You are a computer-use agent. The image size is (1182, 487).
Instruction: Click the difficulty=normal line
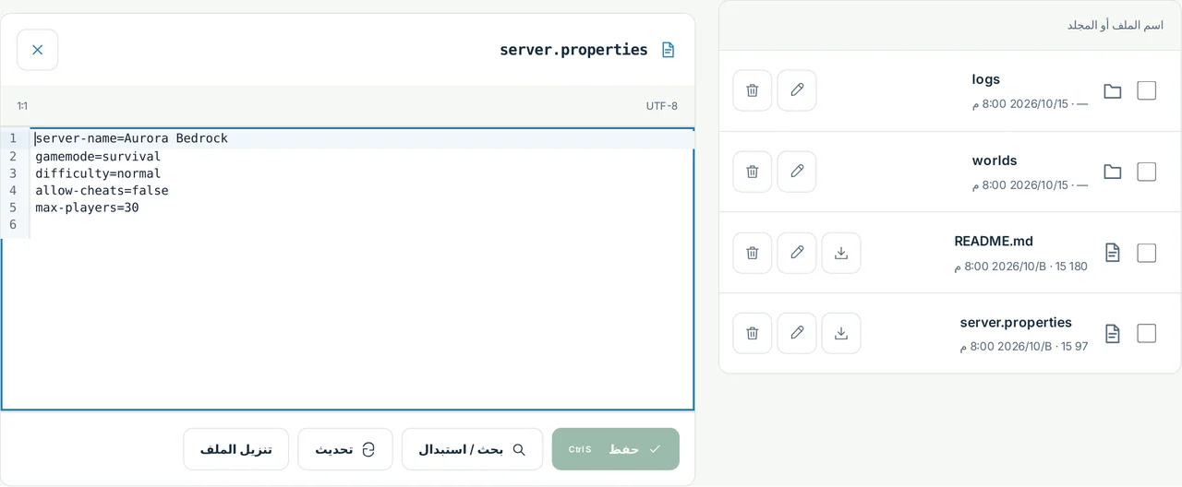(x=361, y=173)
